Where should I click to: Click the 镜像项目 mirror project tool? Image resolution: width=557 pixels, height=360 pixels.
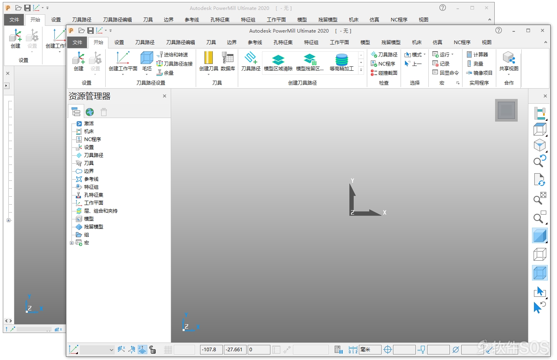[479, 73]
